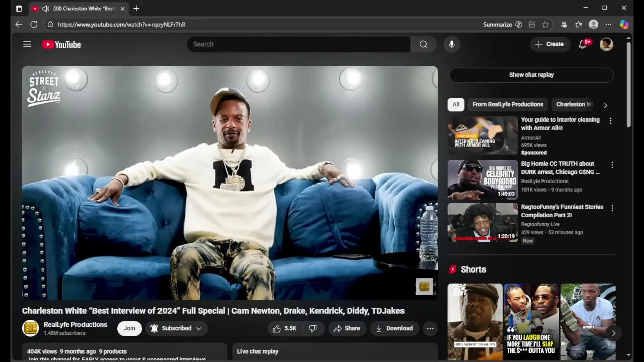Show next Shorts with right arrow
The width and height of the screenshot is (644, 362).
(613, 333)
